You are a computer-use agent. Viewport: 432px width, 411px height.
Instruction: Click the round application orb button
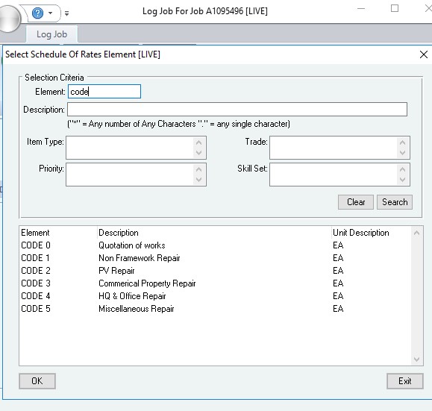[x=8, y=18]
